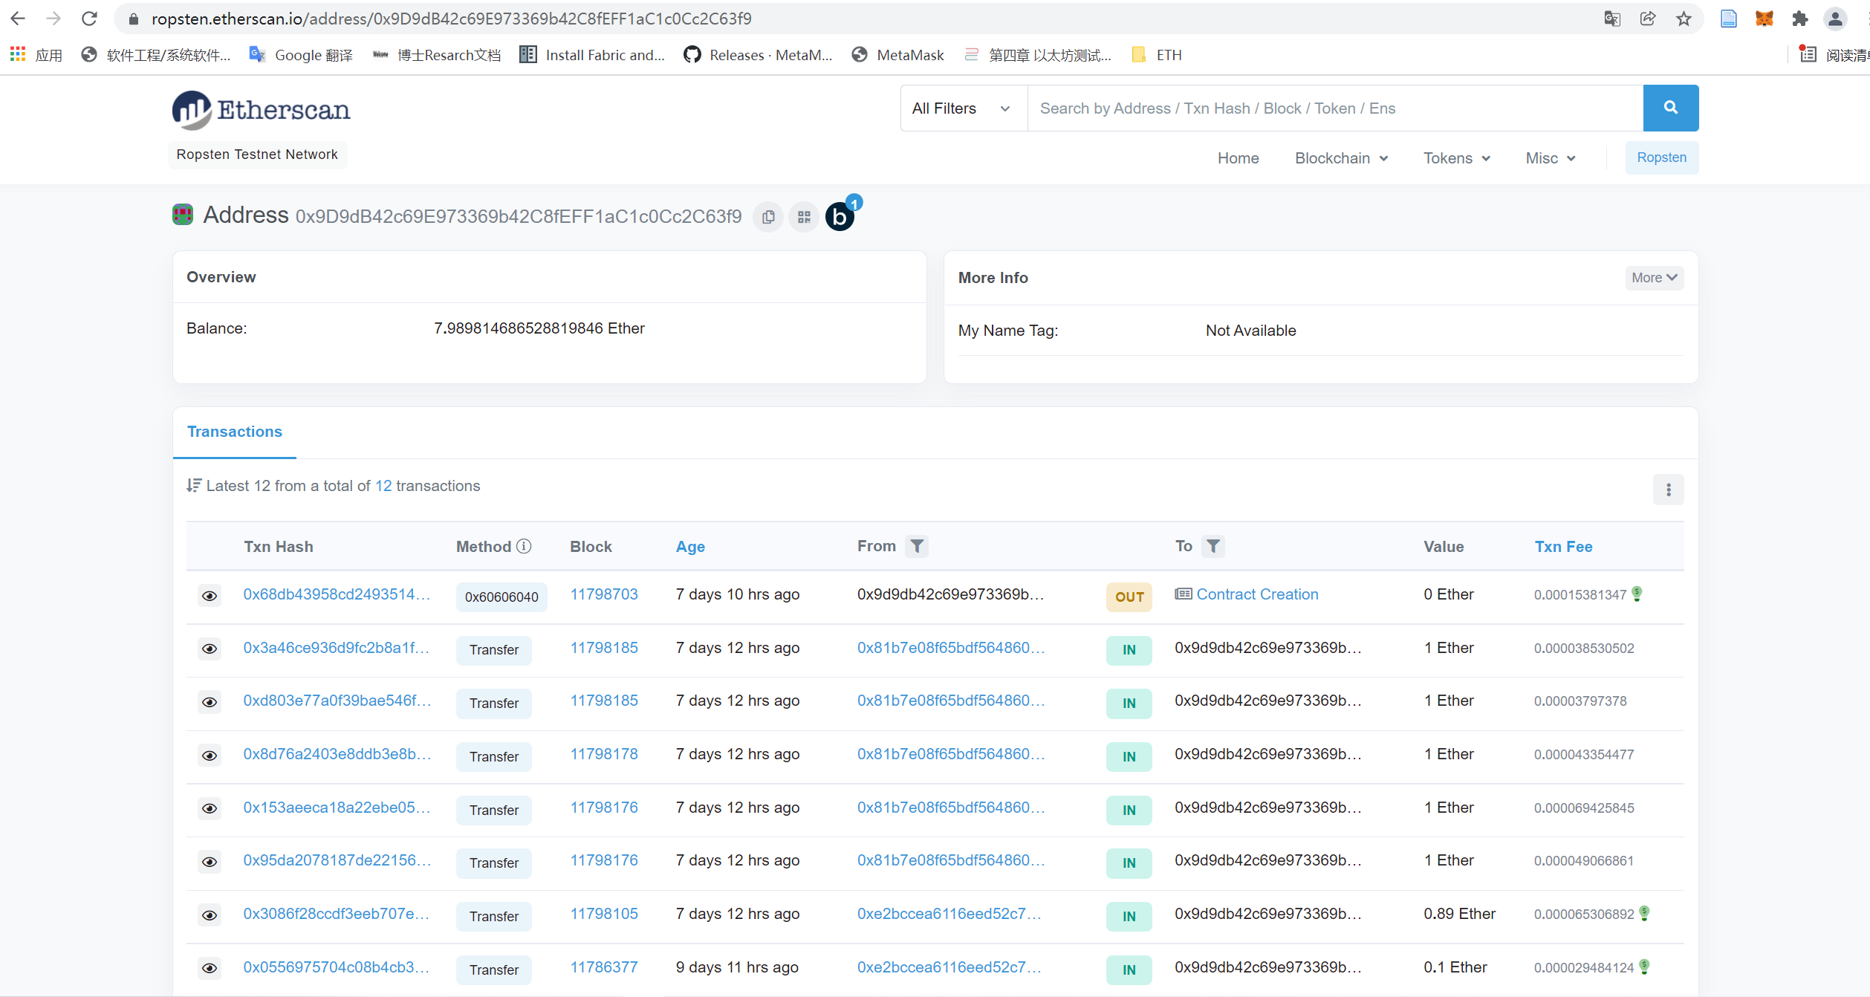Expand the Blockchain menu

pos(1342,158)
